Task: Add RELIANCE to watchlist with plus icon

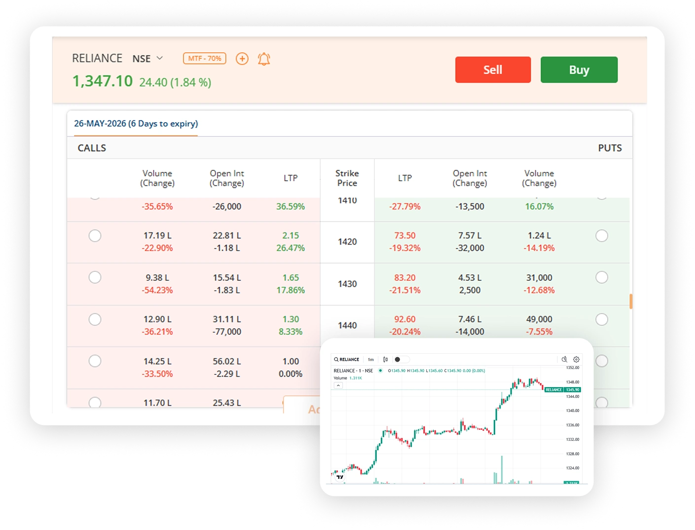Action: coord(242,59)
